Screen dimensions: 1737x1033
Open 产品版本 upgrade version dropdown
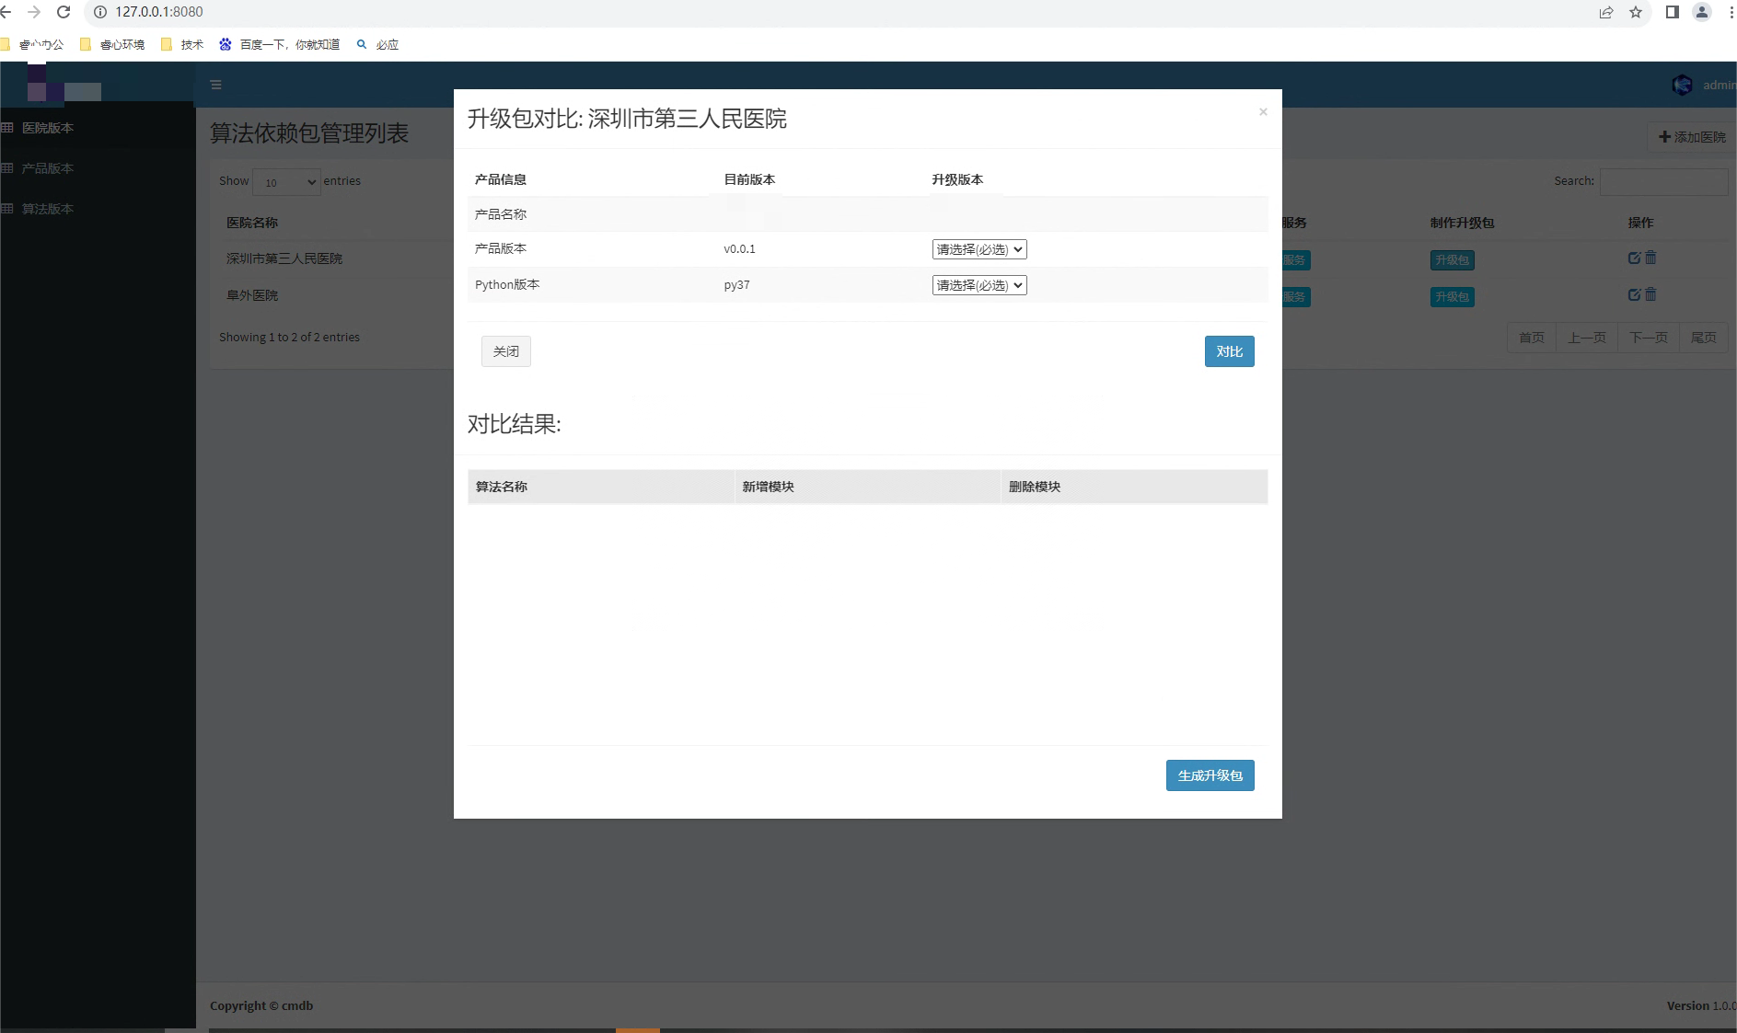coord(979,249)
